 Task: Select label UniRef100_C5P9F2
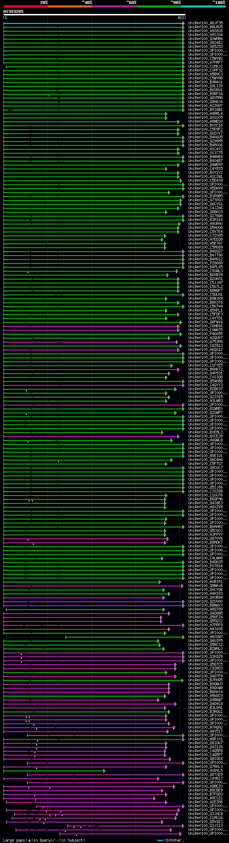click(x=205, y=129)
